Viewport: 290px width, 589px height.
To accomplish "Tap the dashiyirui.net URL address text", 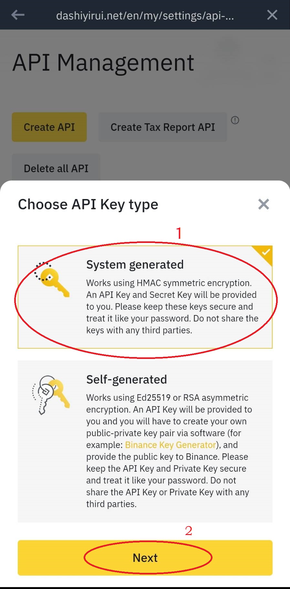I will point(145,16).
